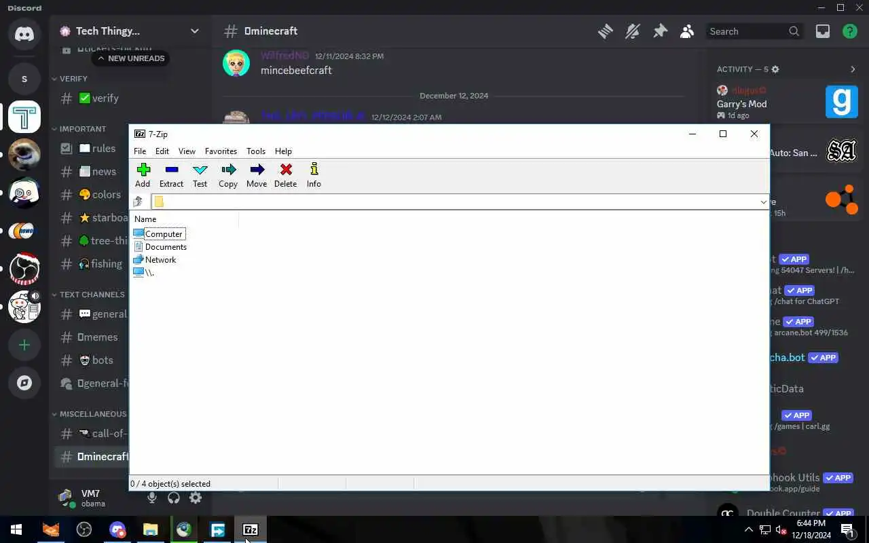Toggle Discord channel notification bell
Viewport: 869px width, 543px height.
633,31
